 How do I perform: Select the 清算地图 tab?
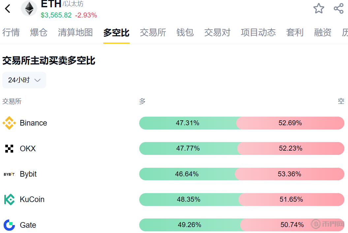coord(75,32)
